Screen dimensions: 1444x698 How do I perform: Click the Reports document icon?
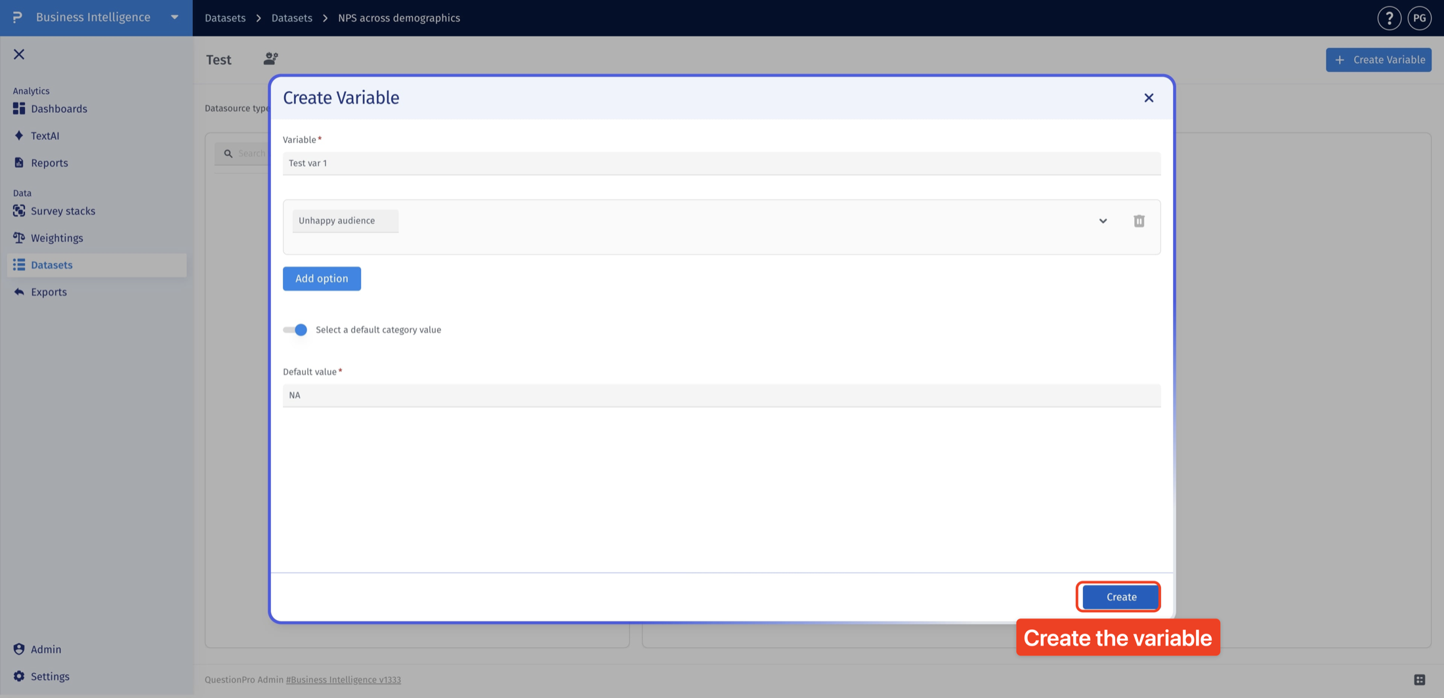click(19, 162)
